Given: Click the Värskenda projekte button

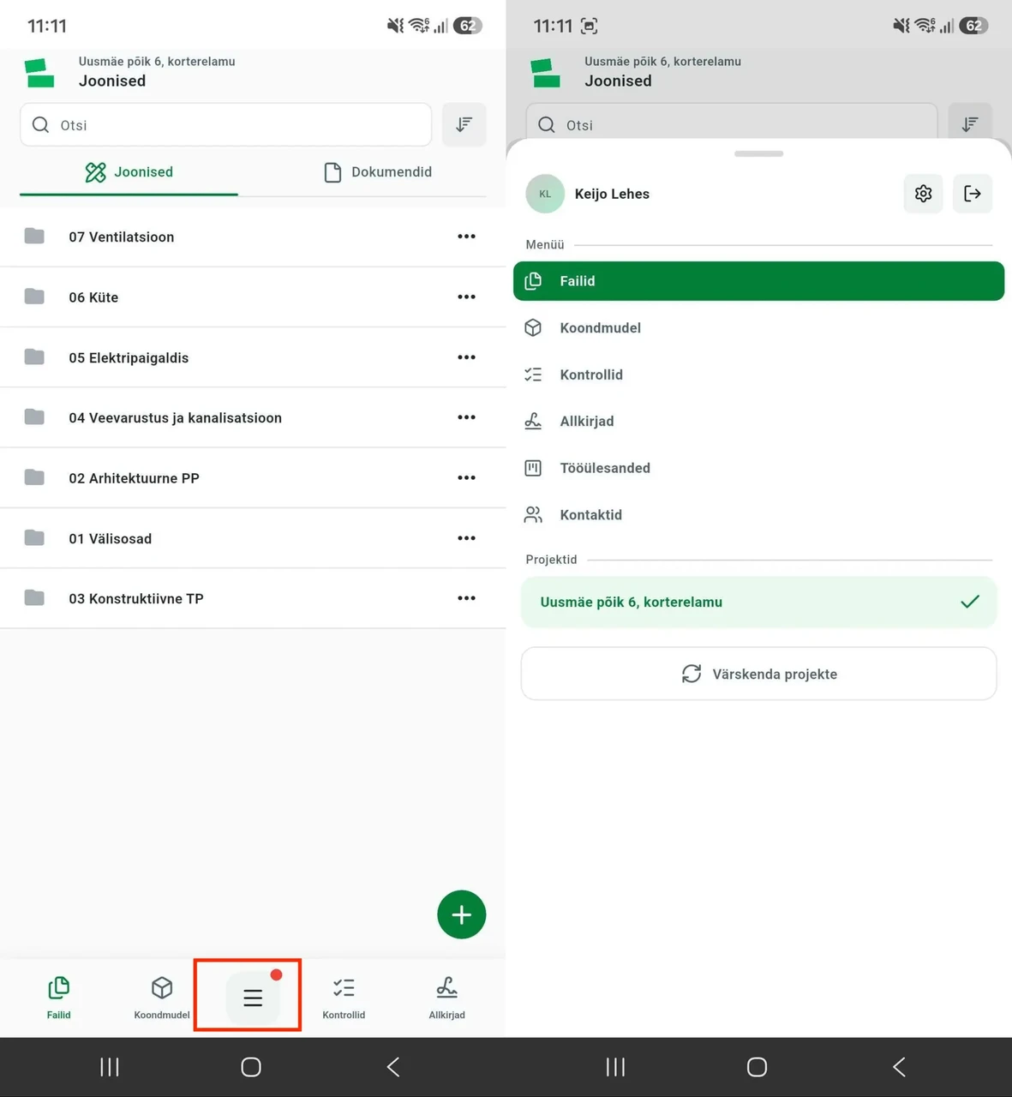Looking at the screenshot, I should click(758, 674).
